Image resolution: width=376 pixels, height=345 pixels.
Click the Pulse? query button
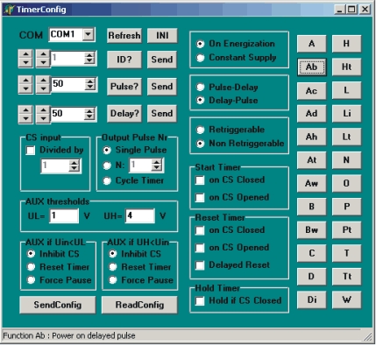(124, 87)
